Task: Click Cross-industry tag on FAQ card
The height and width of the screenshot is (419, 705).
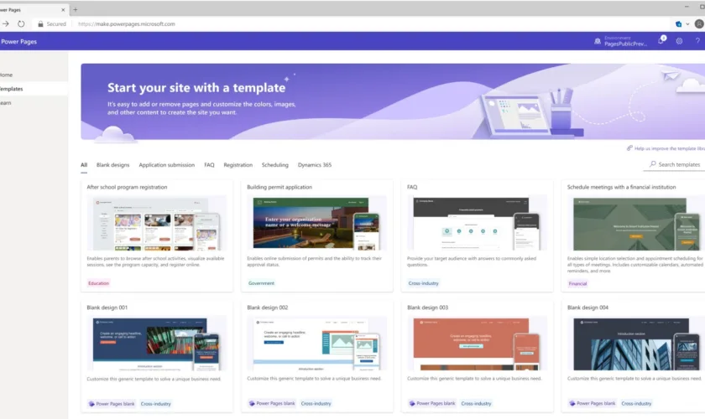Action: click(424, 283)
